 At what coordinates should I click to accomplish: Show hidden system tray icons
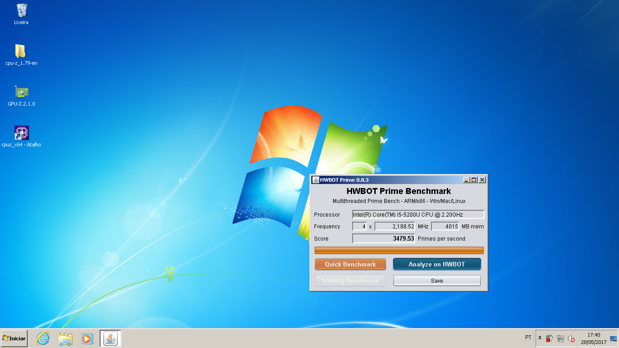pos(540,338)
